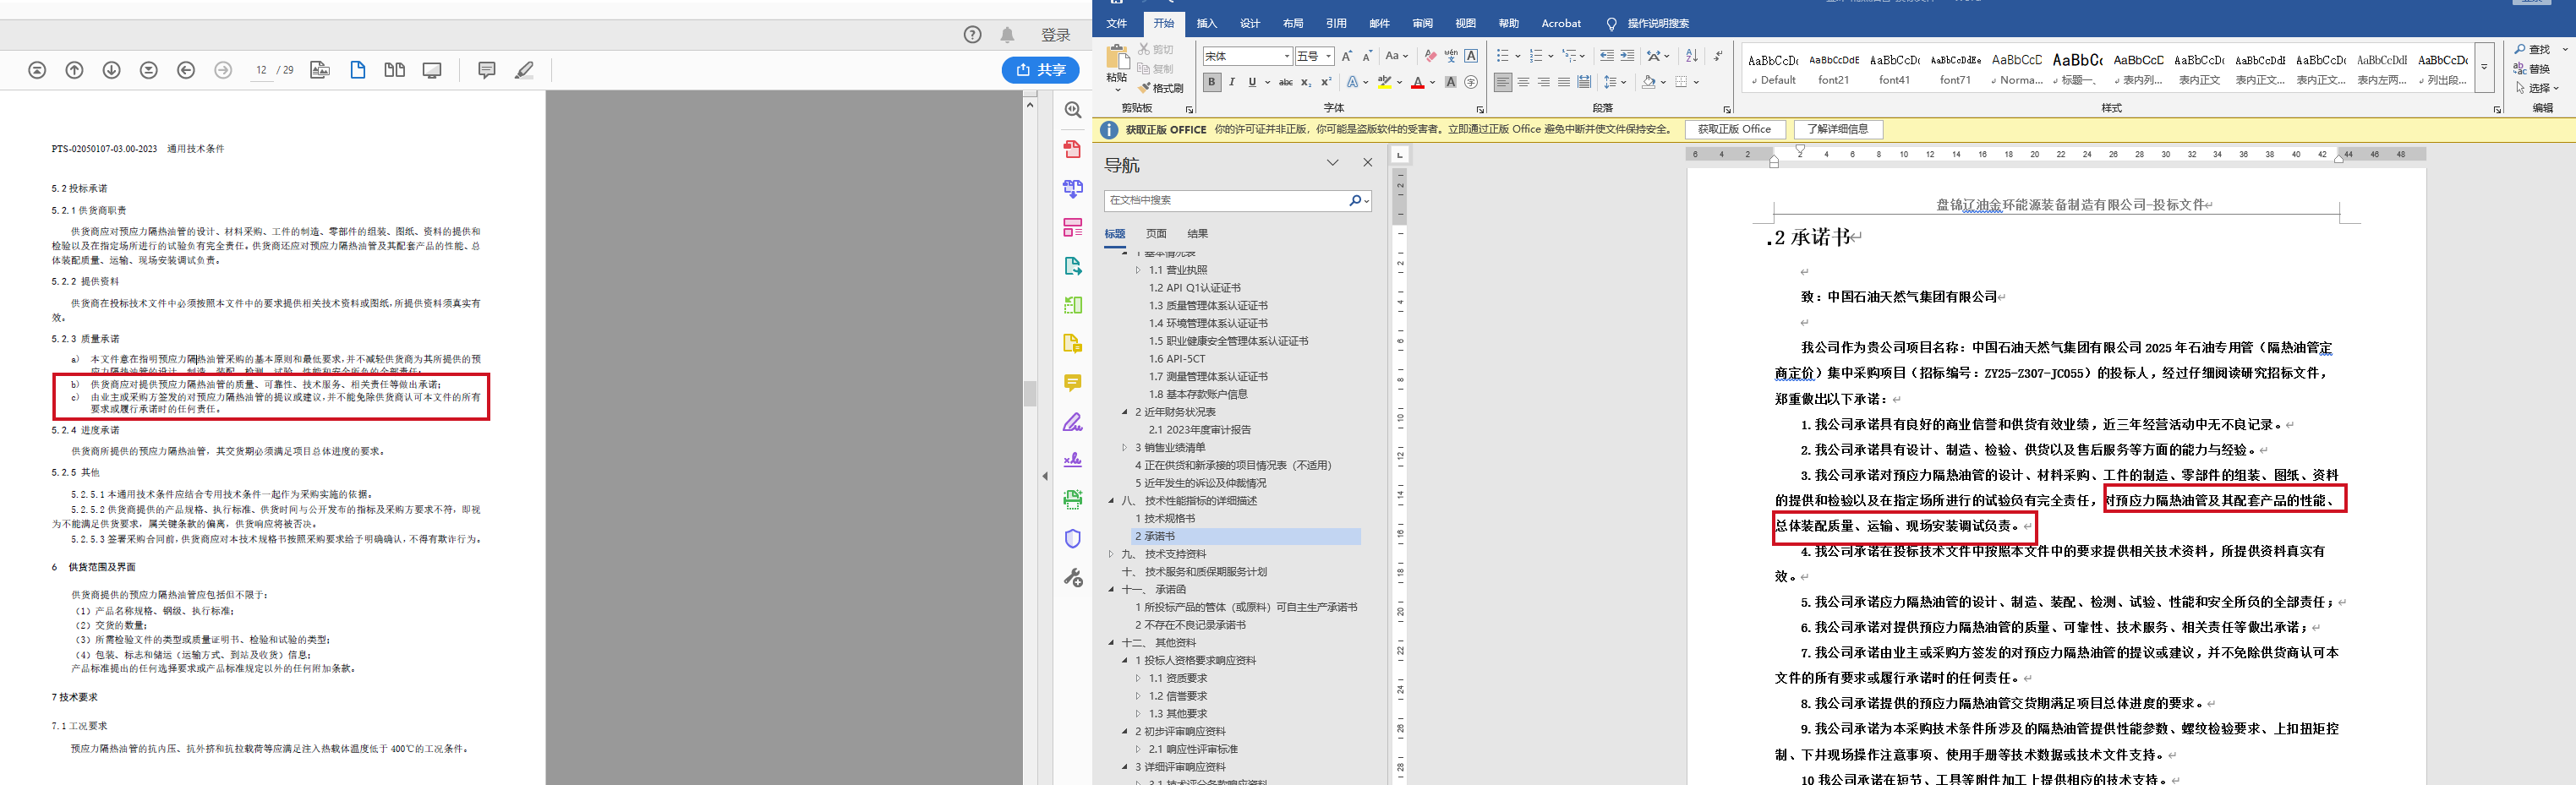Open the change case (Aa) dropdown

pos(1396,56)
